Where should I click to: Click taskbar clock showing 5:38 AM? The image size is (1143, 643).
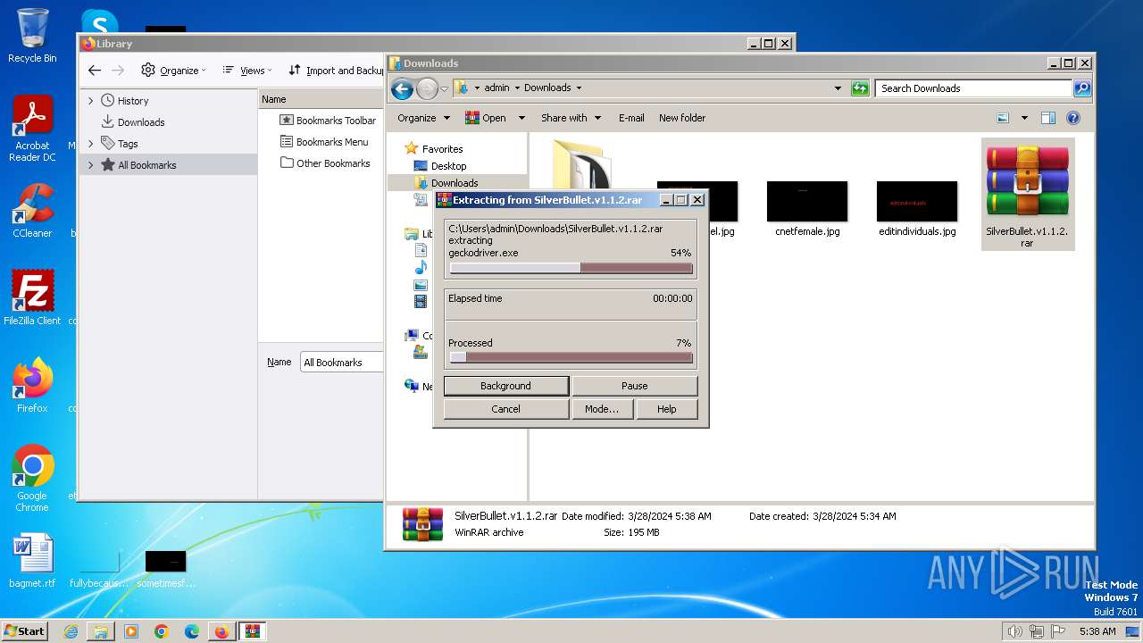pos(1097,631)
